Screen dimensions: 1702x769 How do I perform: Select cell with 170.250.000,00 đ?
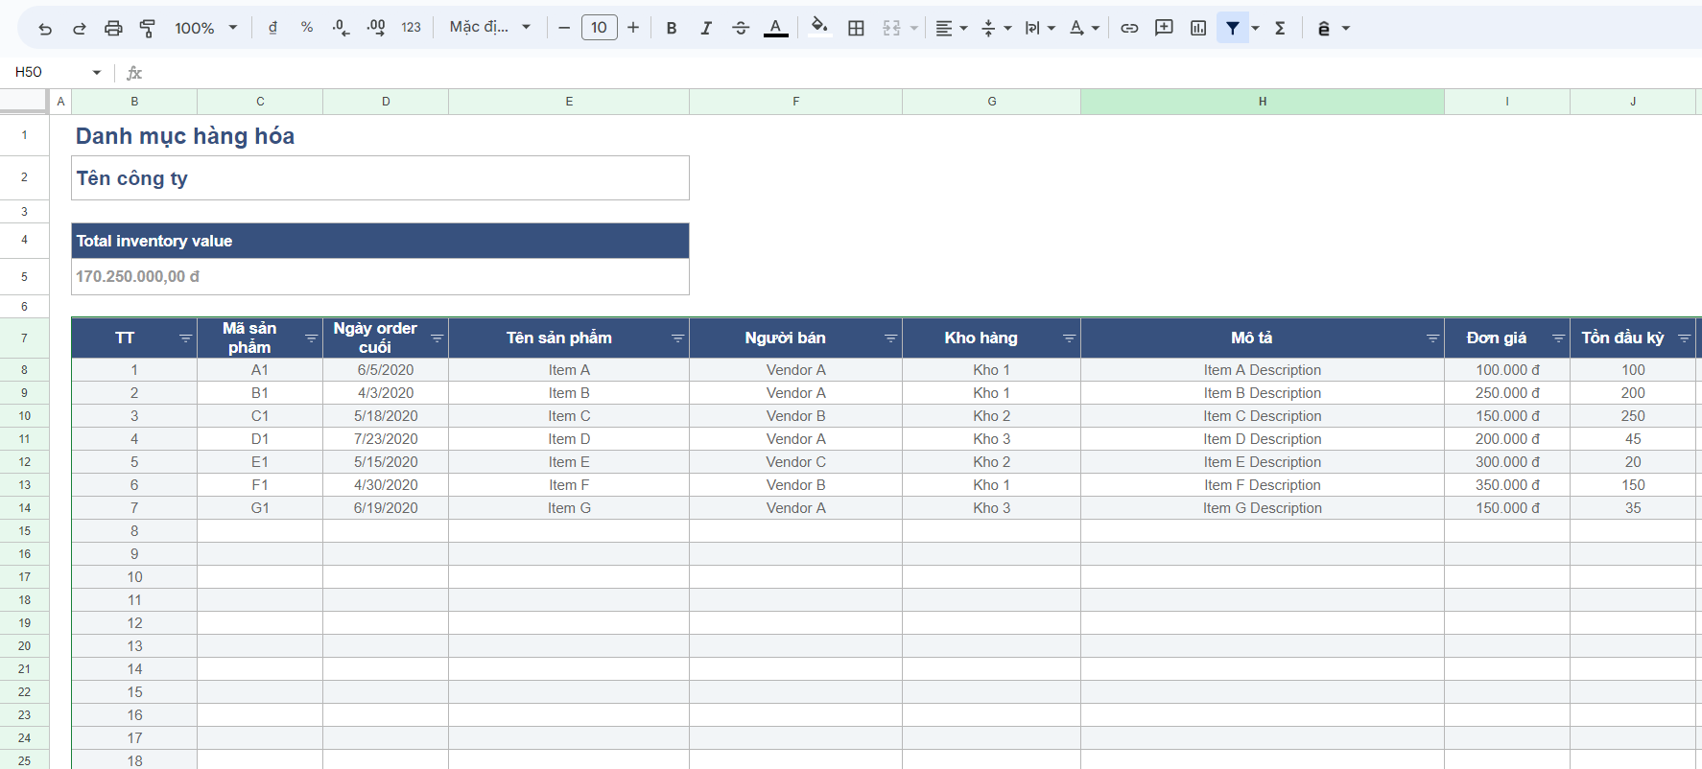380,276
